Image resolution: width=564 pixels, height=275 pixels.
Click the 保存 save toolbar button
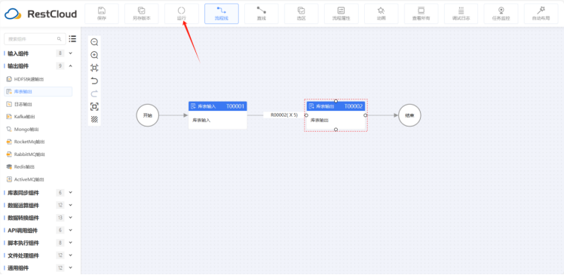coord(102,14)
